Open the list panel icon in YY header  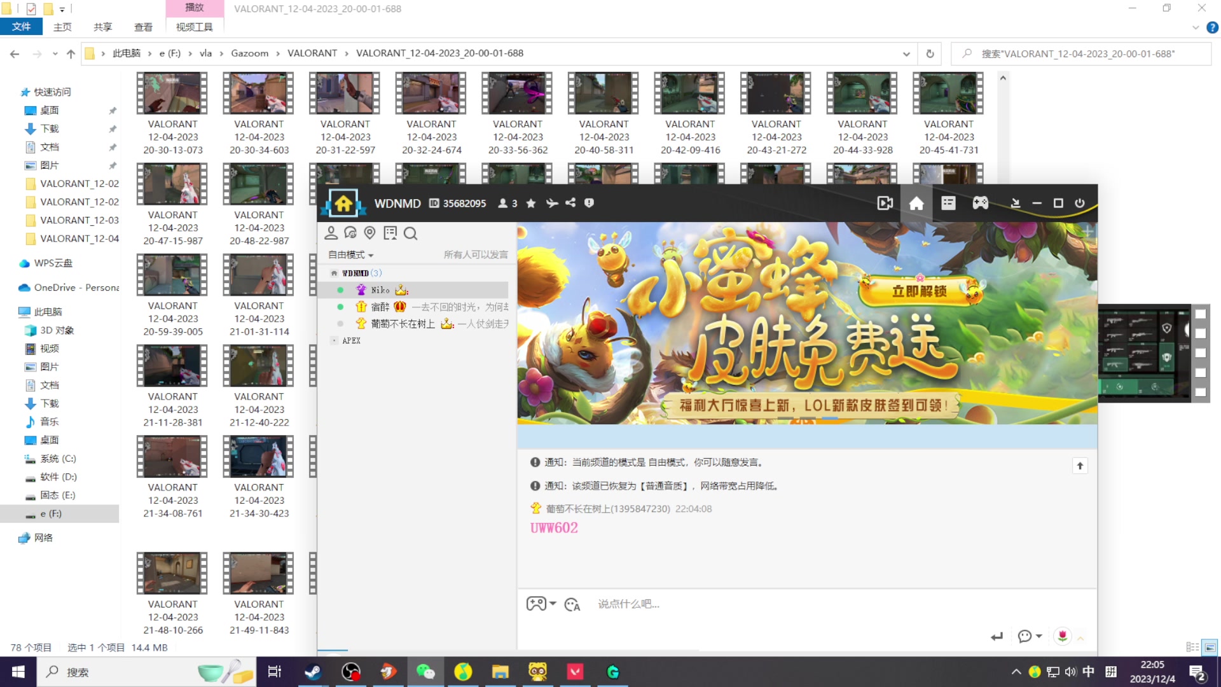(948, 204)
